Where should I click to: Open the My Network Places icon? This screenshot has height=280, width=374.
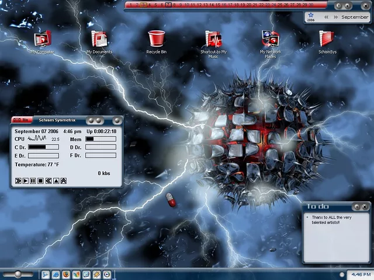coord(270,39)
